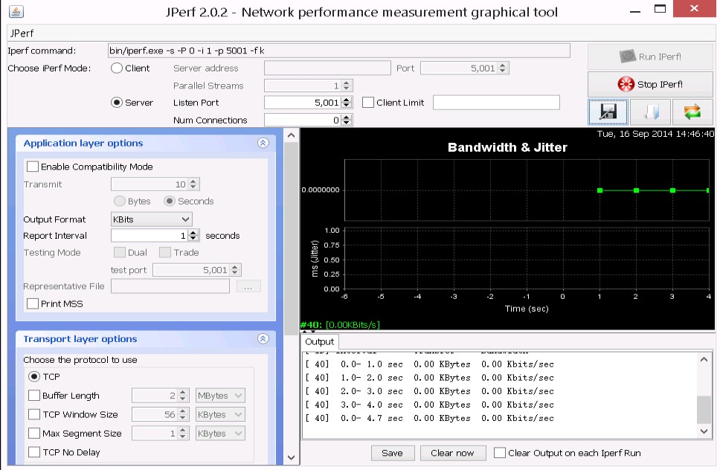Enable TCP No Delay
Image resolution: width=720 pixels, height=470 pixels.
[x=34, y=452]
